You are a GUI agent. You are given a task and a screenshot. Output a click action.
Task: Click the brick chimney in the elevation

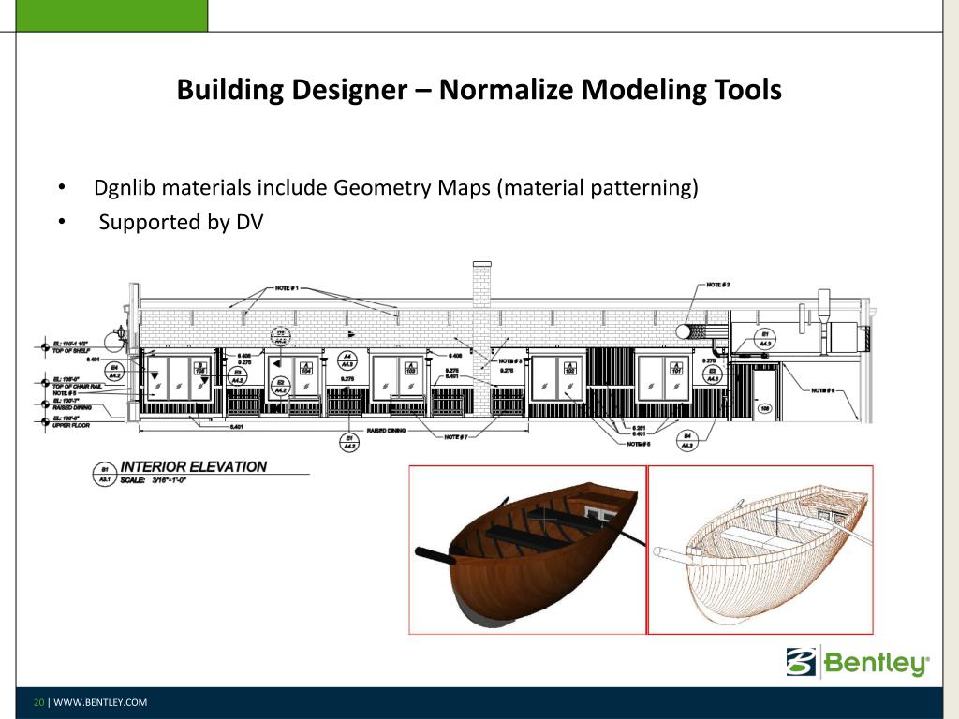click(x=482, y=339)
